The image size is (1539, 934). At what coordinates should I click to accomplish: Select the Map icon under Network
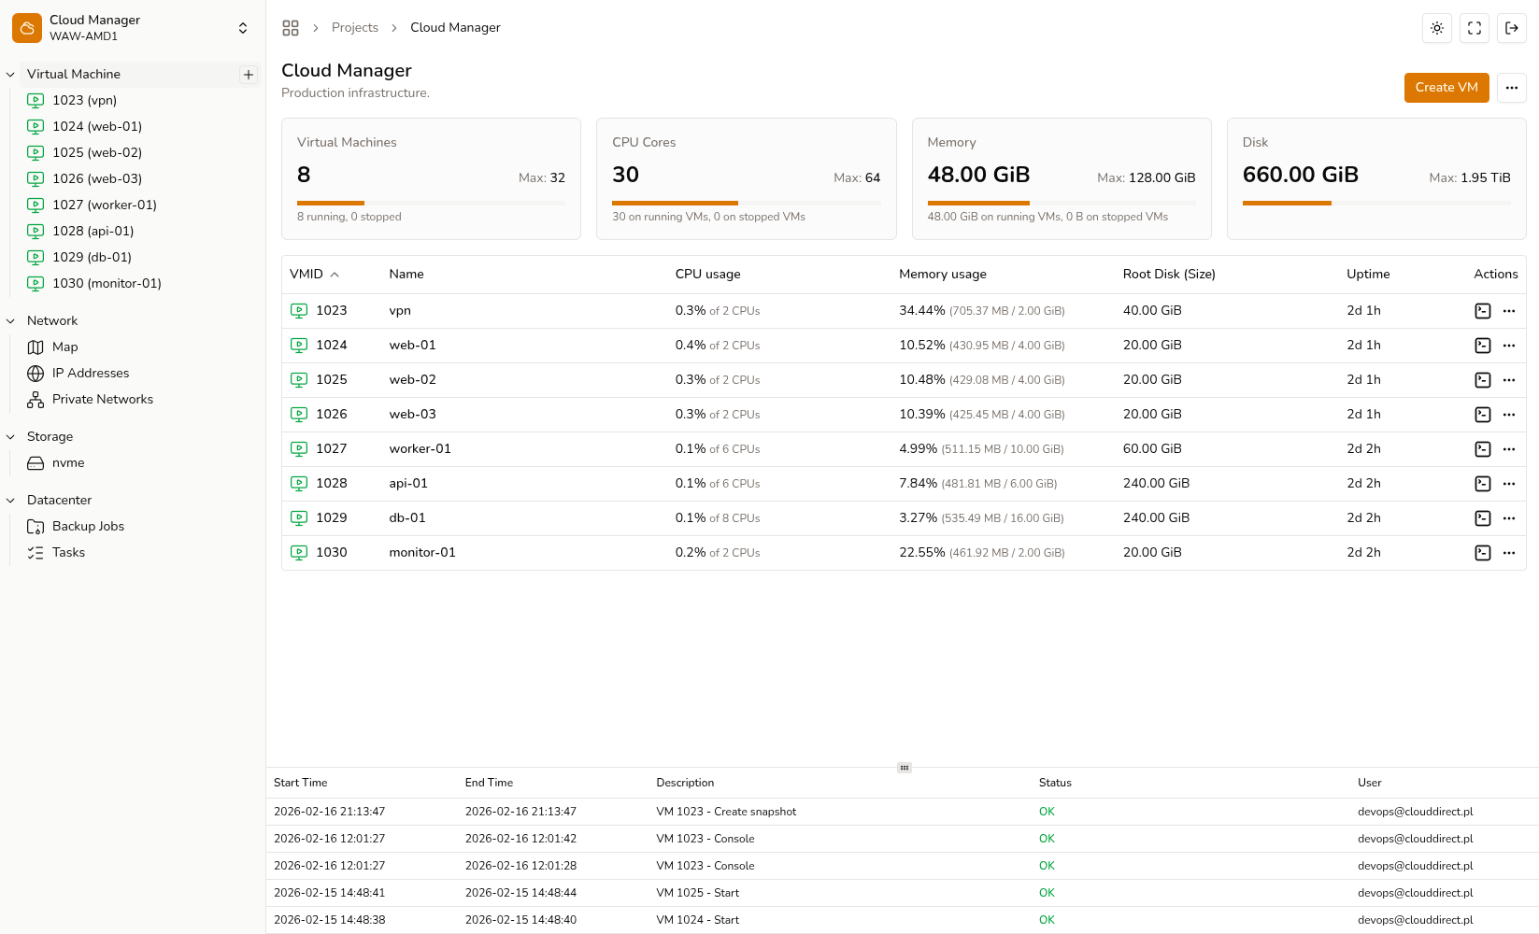[65, 347]
